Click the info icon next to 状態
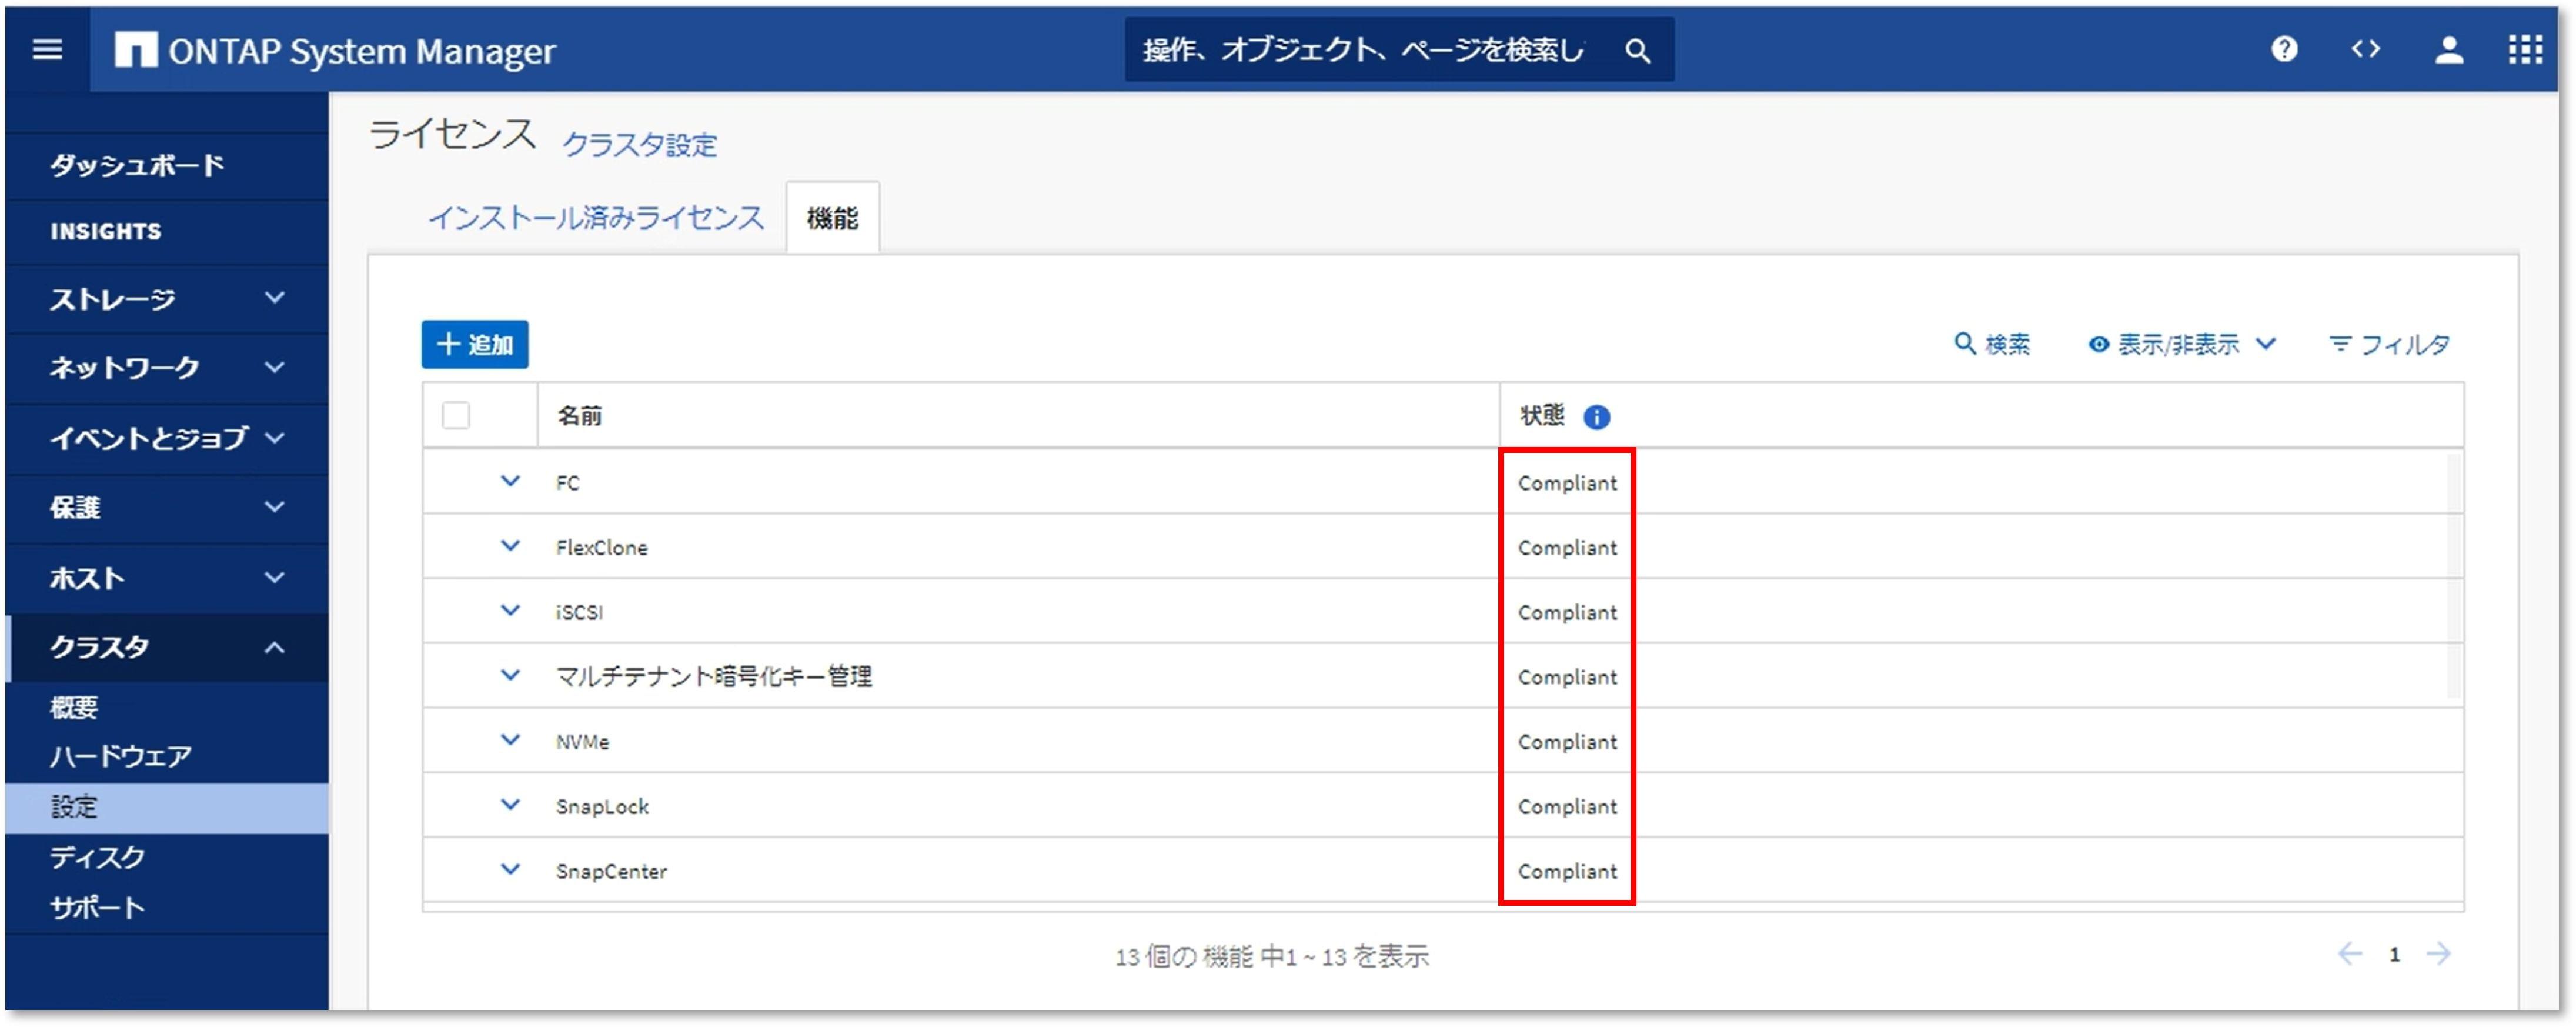The width and height of the screenshot is (2576, 1027). coord(1597,417)
